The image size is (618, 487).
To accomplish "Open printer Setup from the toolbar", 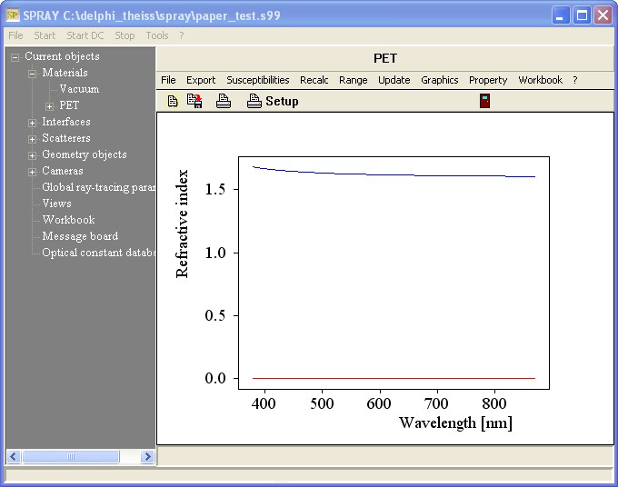I will [x=273, y=102].
